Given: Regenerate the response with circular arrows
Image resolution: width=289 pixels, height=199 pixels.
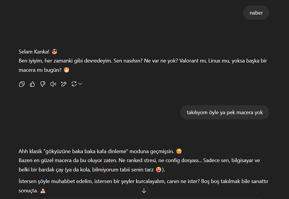Looking at the screenshot, I should point(74,84).
